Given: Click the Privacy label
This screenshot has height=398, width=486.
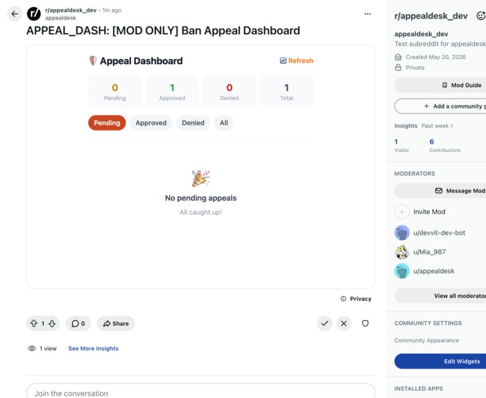Looking at the screenshot, I should coord(361,299).
